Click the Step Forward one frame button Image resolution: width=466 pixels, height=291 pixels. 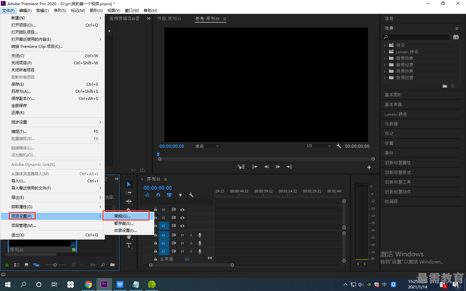[278, 167]
